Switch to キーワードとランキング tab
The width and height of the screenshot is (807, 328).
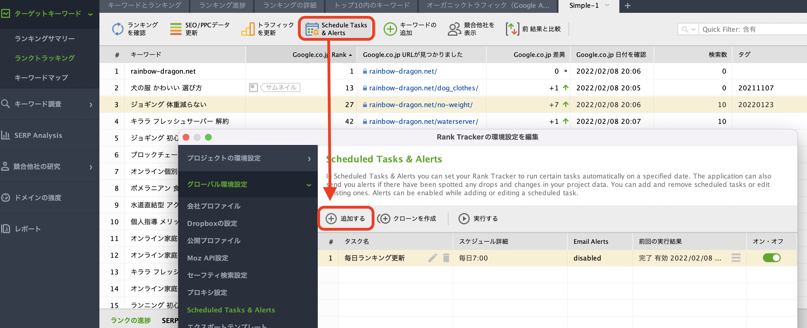click(x=145, y=6)
